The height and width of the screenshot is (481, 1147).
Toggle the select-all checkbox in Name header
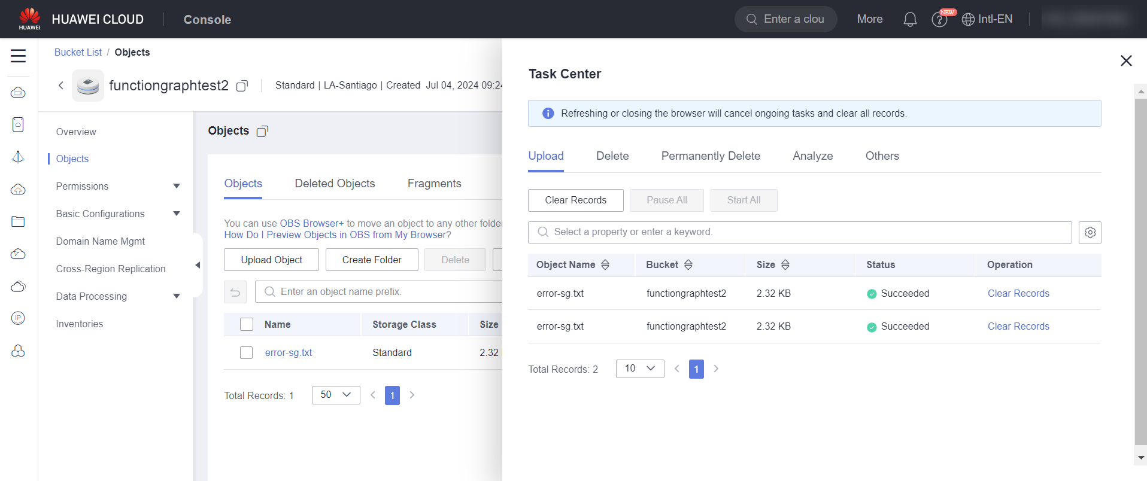246,324
